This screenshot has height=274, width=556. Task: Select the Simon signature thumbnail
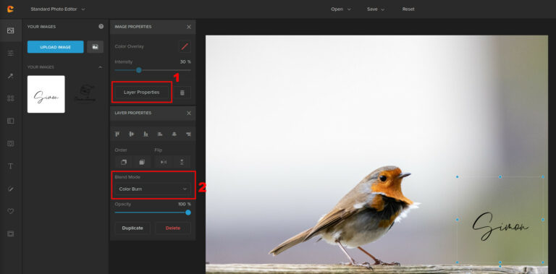click(46, 94)
